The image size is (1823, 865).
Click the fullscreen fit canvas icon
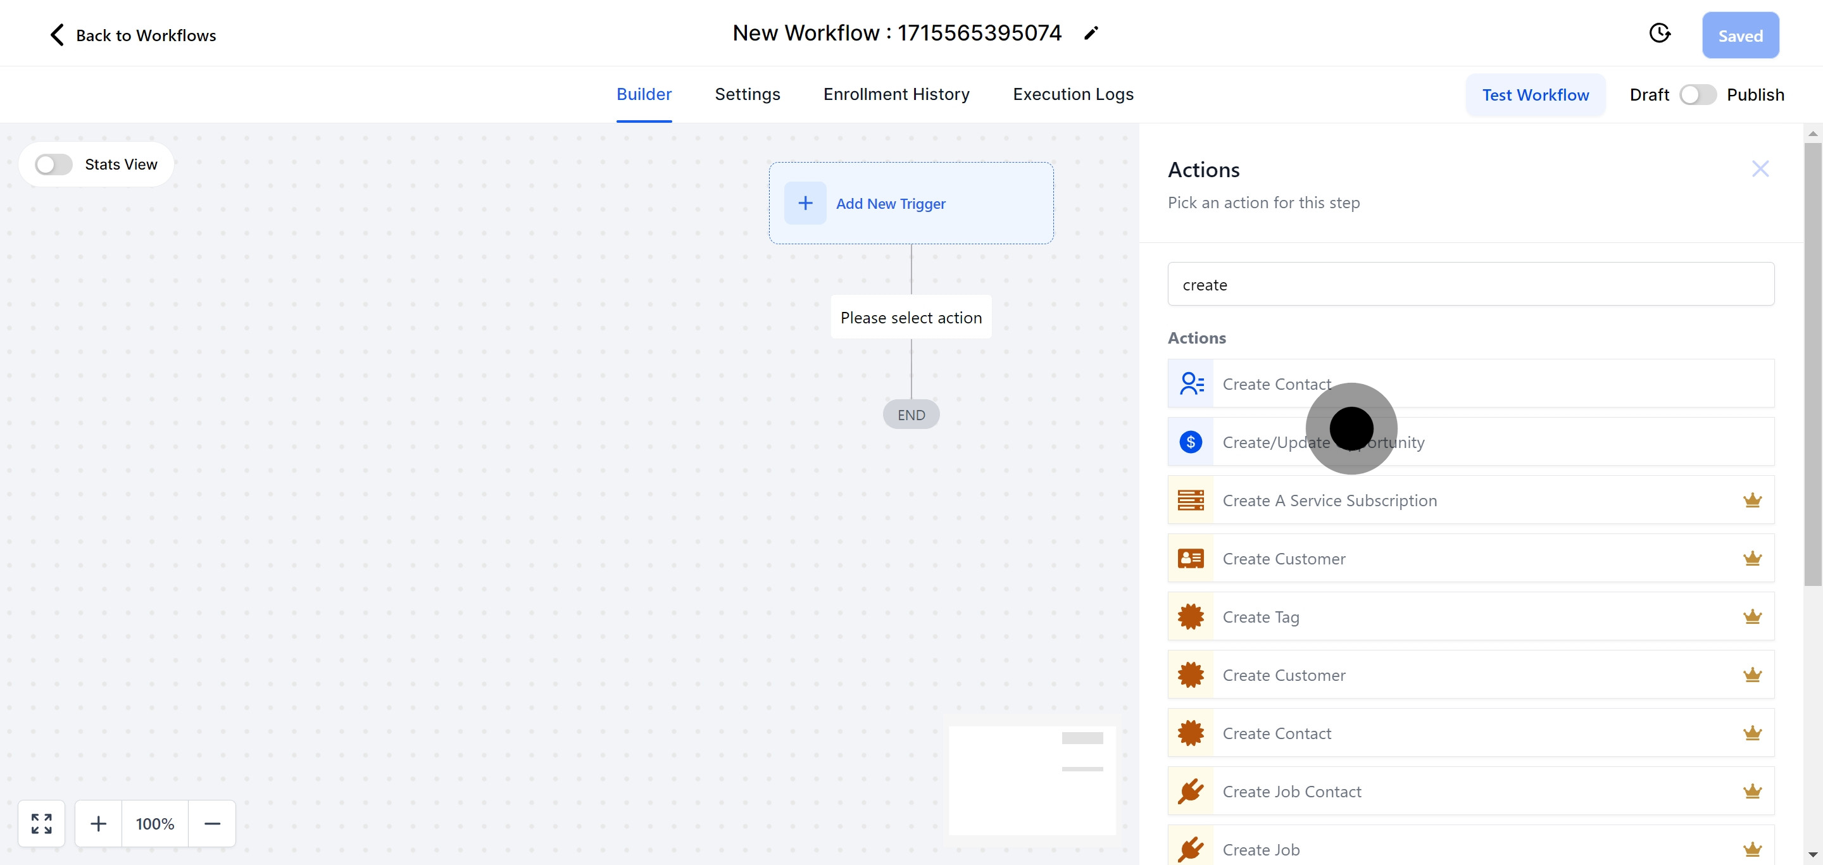(41, 823)
